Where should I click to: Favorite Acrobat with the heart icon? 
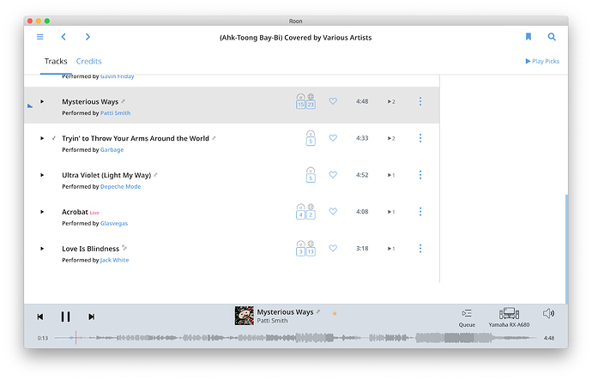333,211
